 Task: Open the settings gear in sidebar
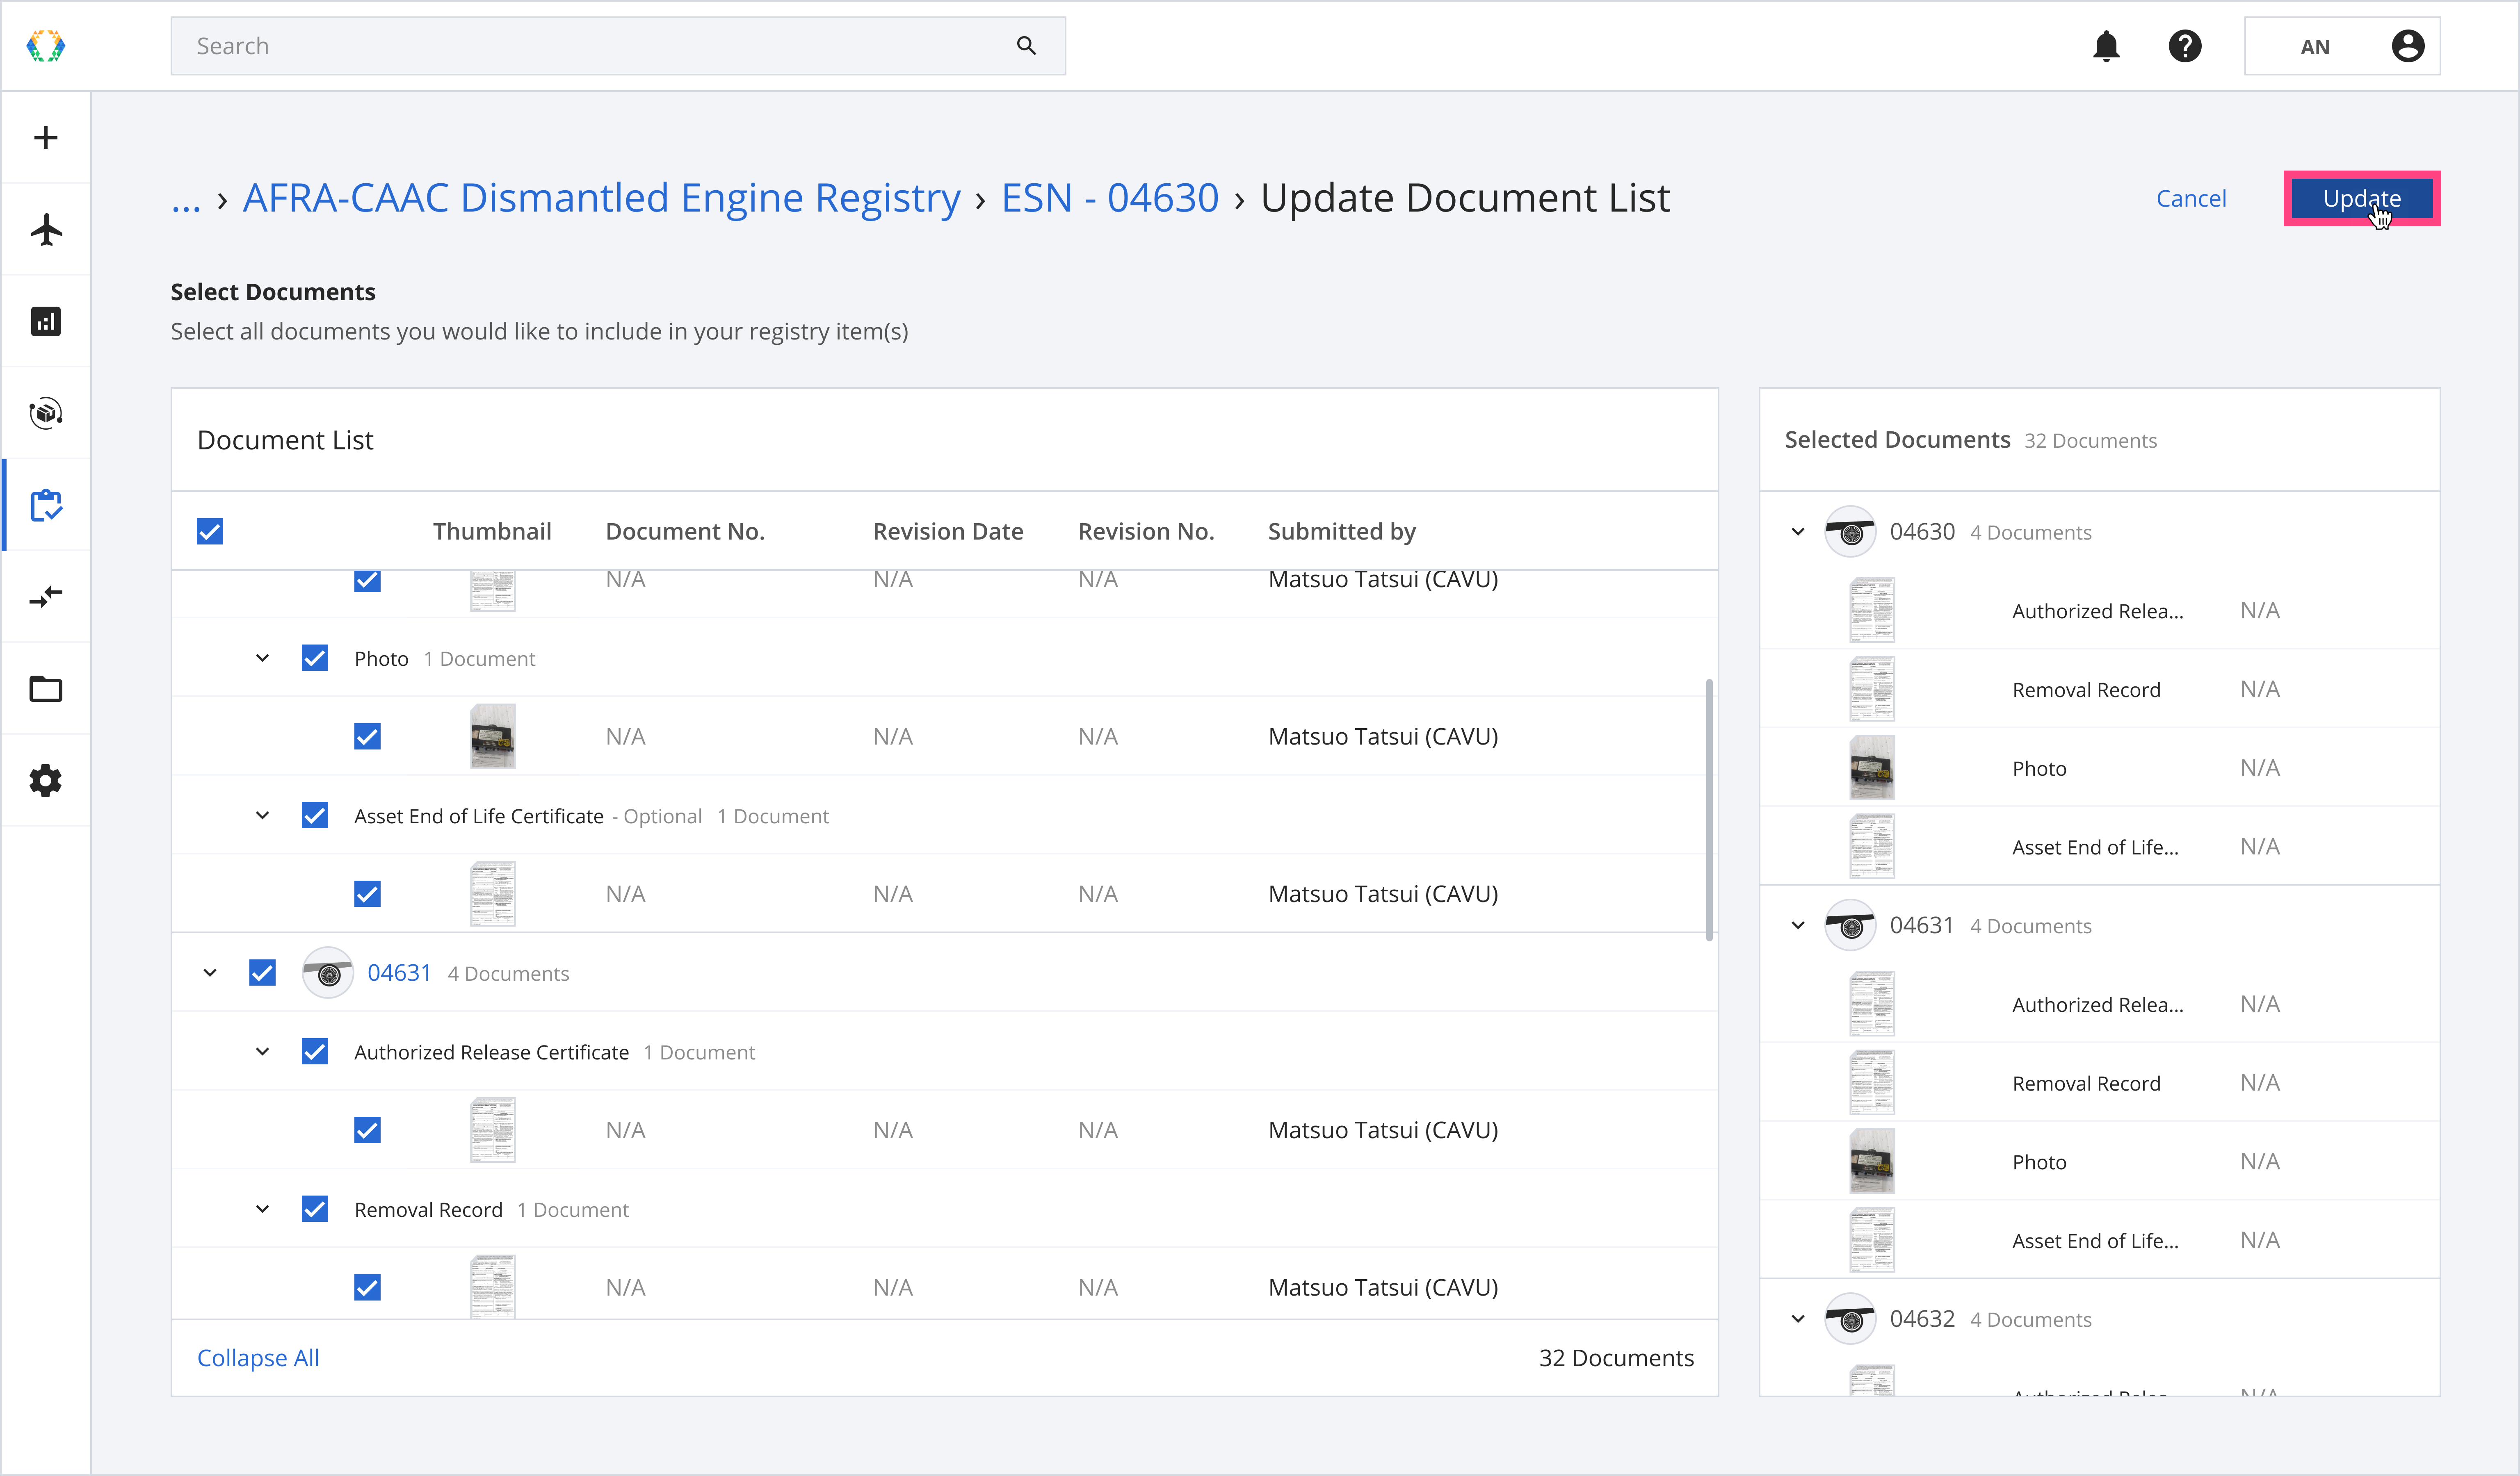(x=46, y=781)
